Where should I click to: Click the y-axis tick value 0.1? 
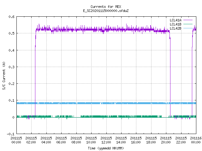(x=11, y=100)
